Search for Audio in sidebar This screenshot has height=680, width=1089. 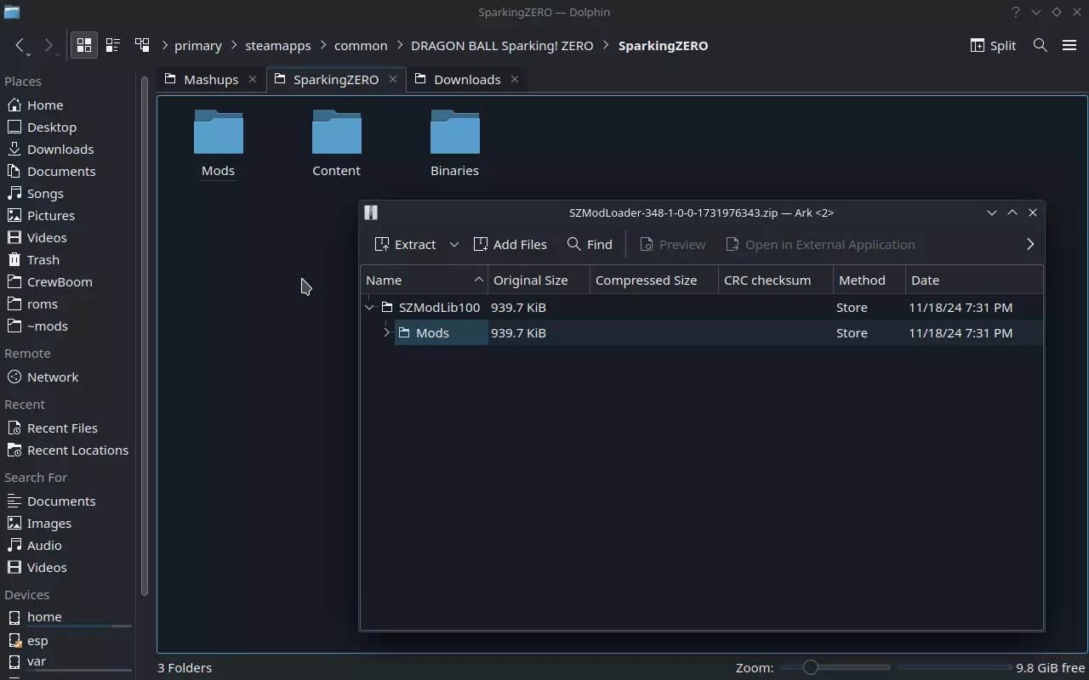68,545
